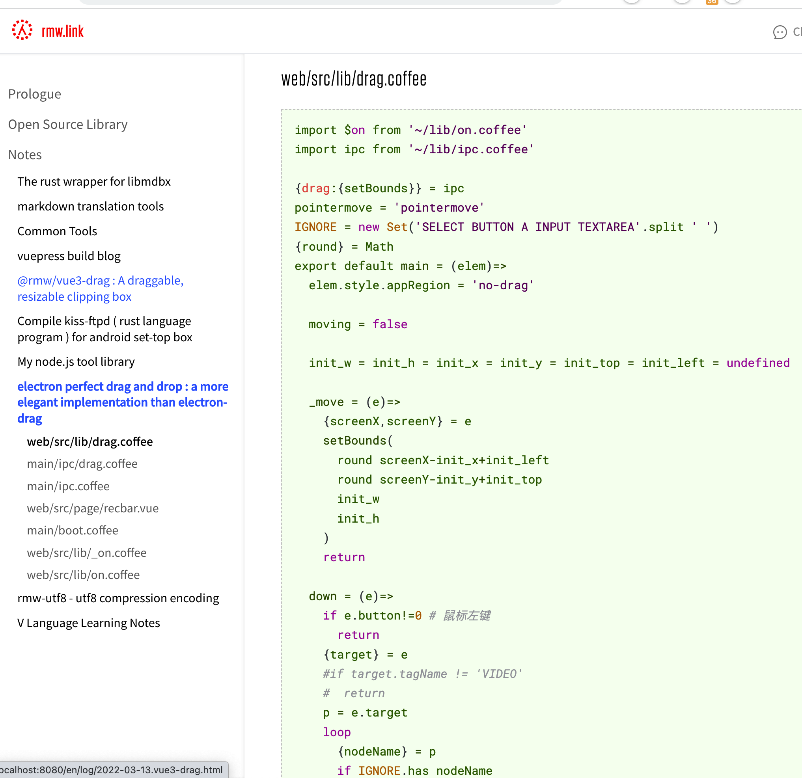The image size is (802, 778).
Task: Open the Prologue sidebar section
Action: click(35, 94)
